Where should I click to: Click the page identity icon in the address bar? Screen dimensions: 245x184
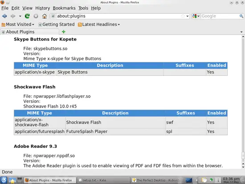tap(53, 16)
